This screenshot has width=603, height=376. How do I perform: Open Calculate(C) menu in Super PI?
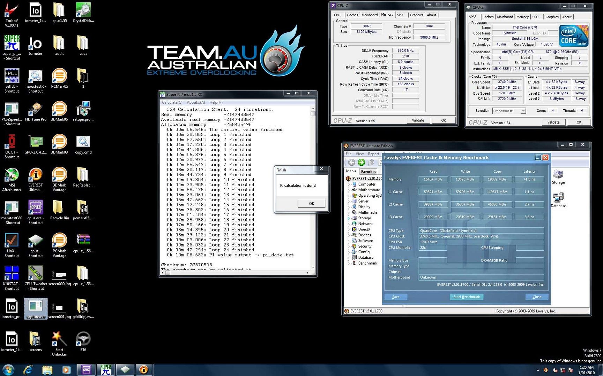[x=172, y=102]
